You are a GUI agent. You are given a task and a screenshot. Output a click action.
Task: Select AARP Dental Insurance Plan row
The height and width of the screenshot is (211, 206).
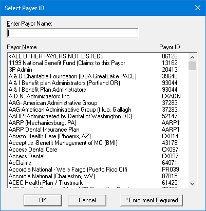(x=98, y=130)
